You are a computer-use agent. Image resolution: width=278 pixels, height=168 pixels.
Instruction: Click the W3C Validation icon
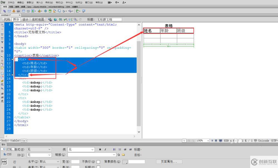pos(65,19)
